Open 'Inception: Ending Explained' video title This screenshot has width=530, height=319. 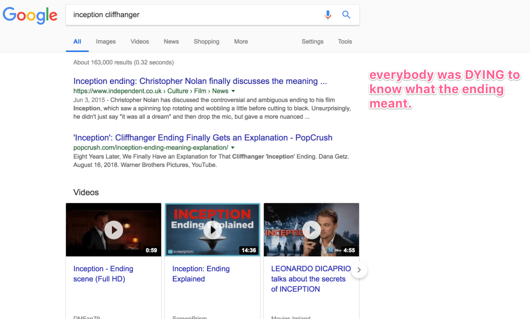pyautogui.click(x=201, y=274)
